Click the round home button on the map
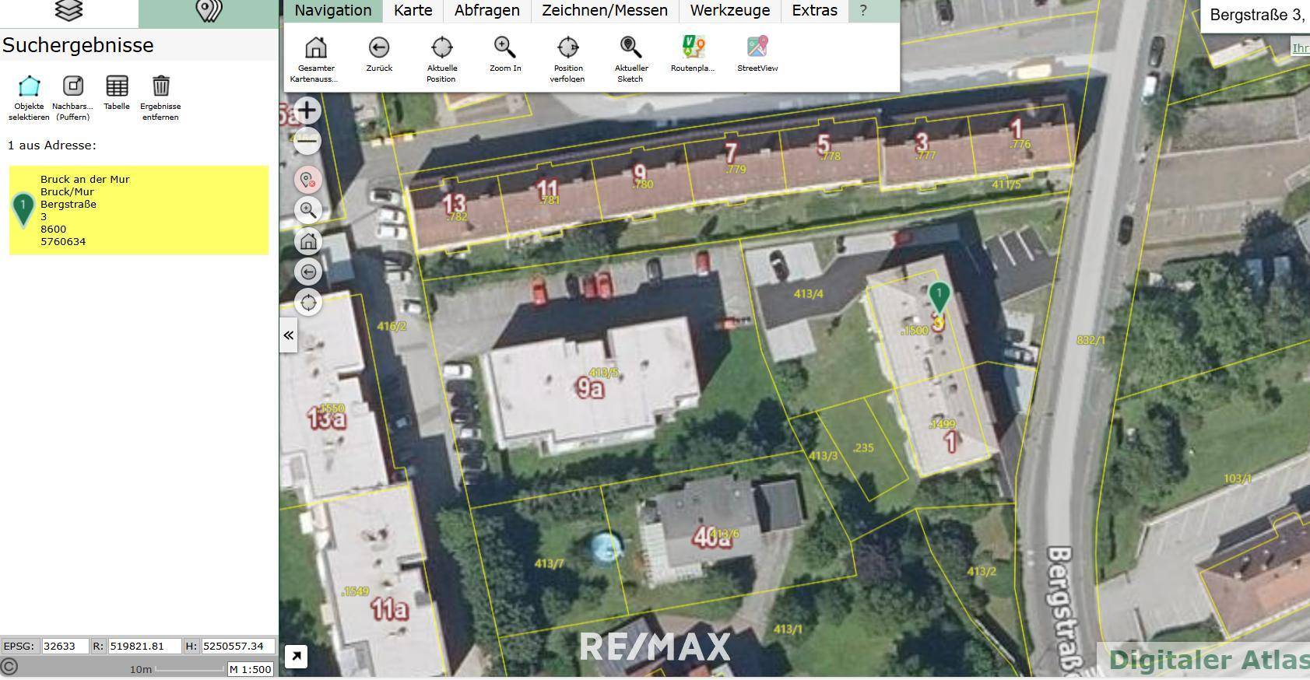This screenshot has width=1310, height=680. [308, 241]
